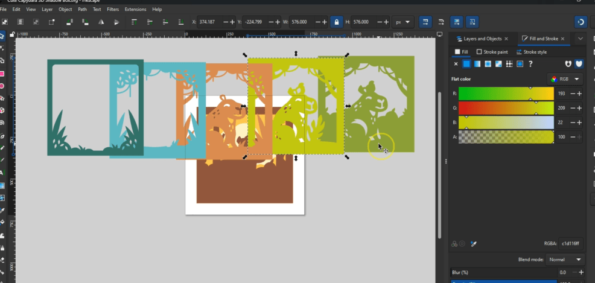The width and height of the screenshot is (595, 283).
Task: Click the green channel G slider
Action: tap(506, 108)
